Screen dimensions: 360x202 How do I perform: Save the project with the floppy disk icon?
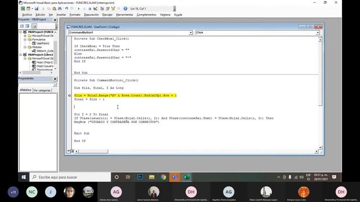click(x=37, y=9)
